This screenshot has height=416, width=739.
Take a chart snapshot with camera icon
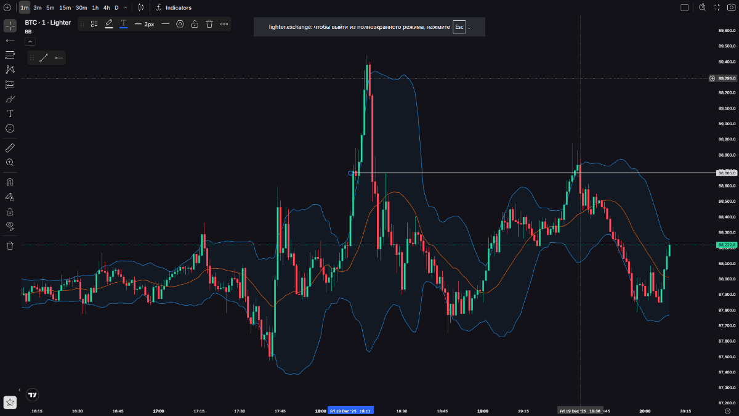coord(732,7)
